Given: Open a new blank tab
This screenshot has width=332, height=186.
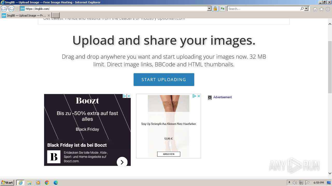Looking at the screenshot, I should (x=56, y=16).
